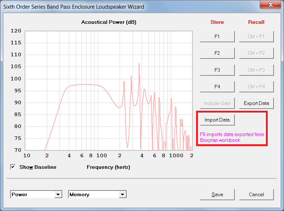Click the 'Acoustical Power (dB)' chart title
This screenshot has width=284, height=211.
[109, 22]
